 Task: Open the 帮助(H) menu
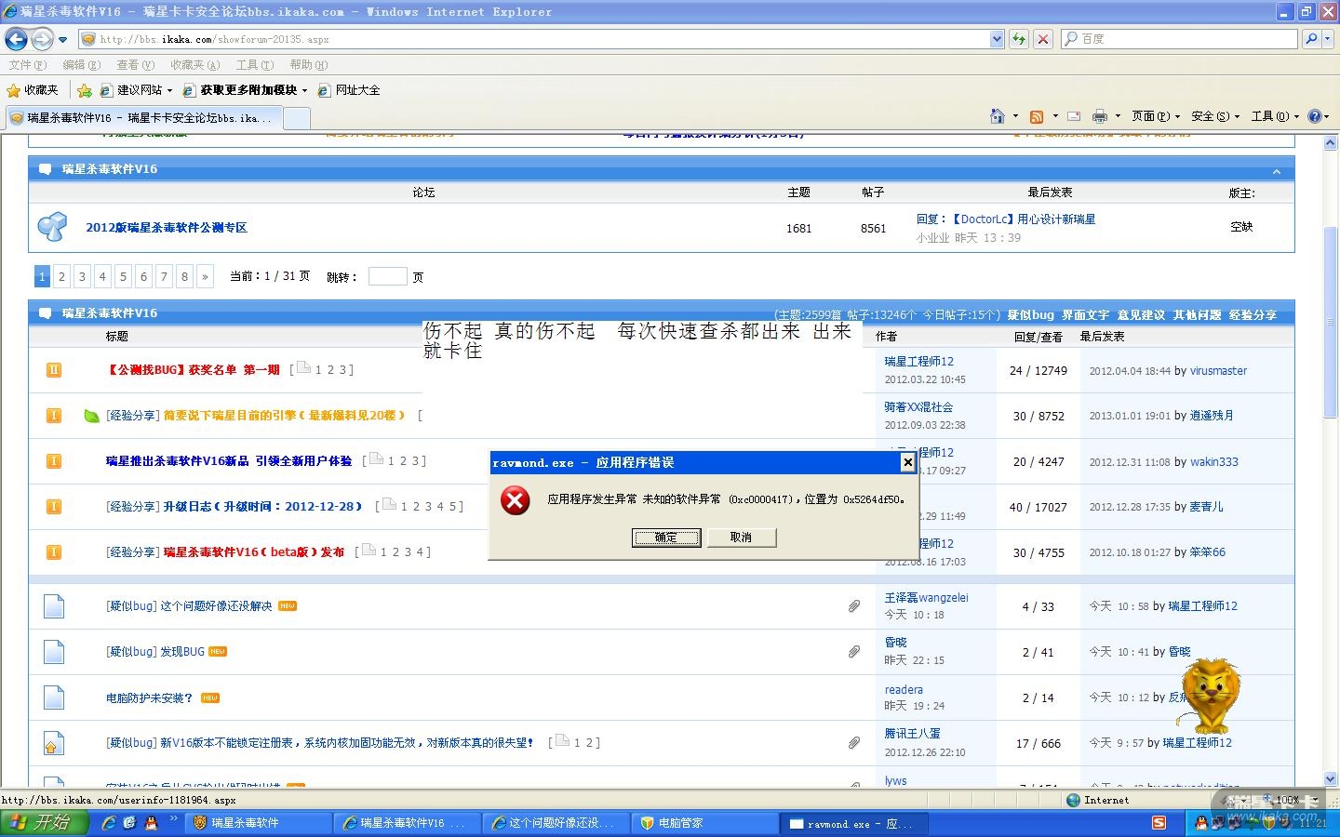coord(308,65)
